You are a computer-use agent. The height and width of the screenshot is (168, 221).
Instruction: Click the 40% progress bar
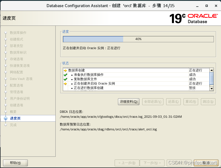click(x=138, y=39)
